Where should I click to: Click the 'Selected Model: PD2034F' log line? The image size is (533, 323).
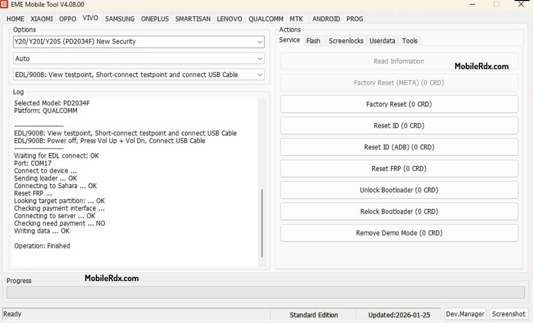(x=52, y=103)
